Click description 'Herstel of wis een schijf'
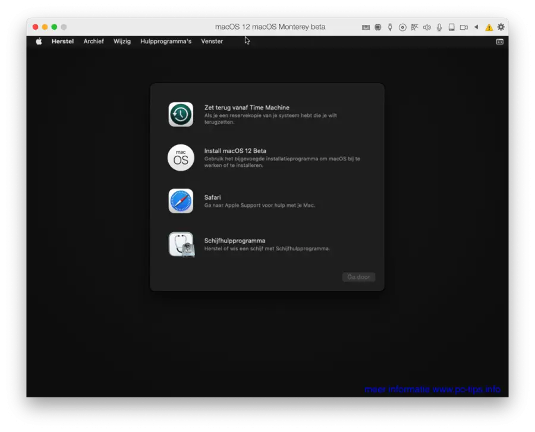Screen dimensions: 535x432 pos(267,248)
